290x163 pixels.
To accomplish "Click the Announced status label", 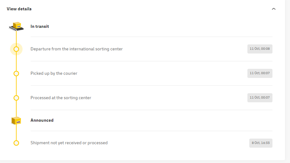I will click(x=42, y=120).
